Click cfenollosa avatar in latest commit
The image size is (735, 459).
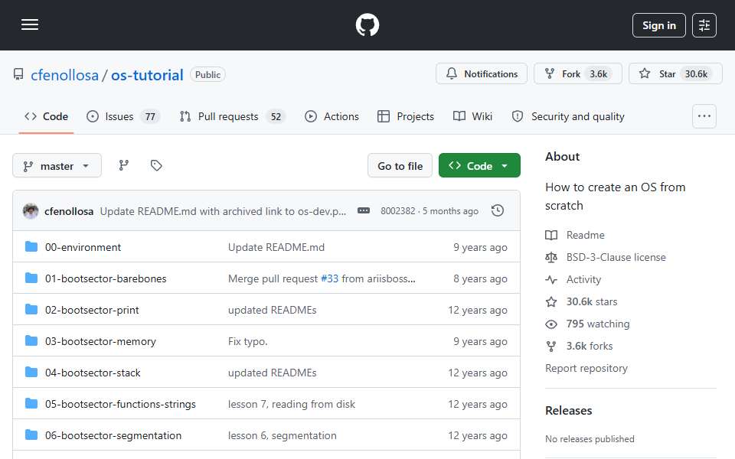31,211
